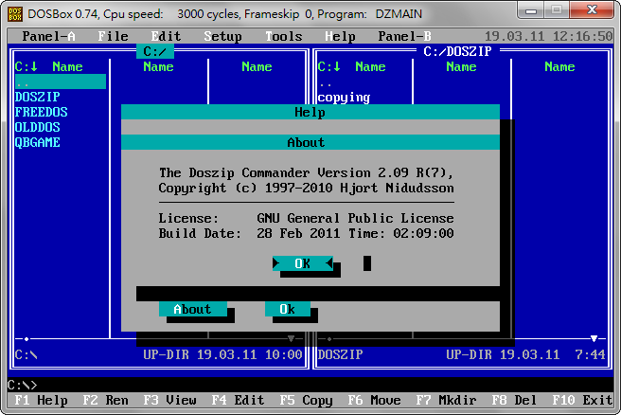This screenshot has height=415, width=621.
Task: Open the Panel-B menu
Action: tap(404, 36)
